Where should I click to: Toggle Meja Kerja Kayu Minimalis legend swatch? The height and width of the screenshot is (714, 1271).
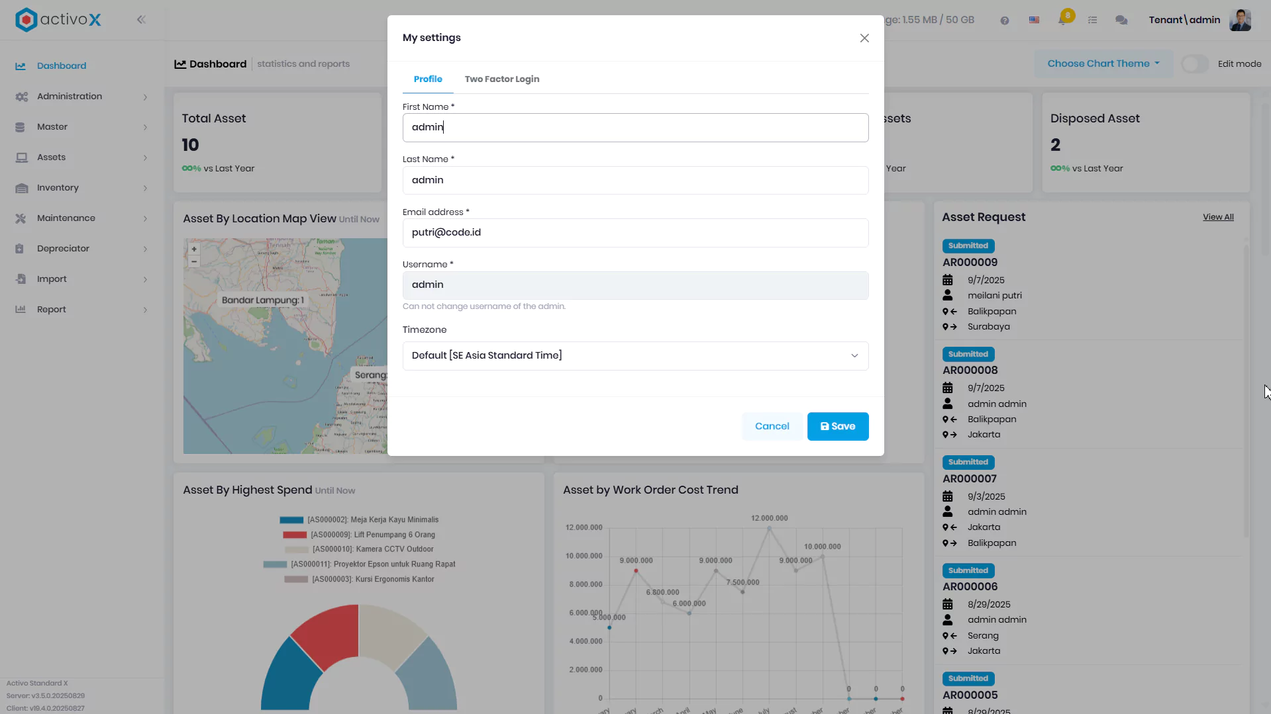point(291,520)
